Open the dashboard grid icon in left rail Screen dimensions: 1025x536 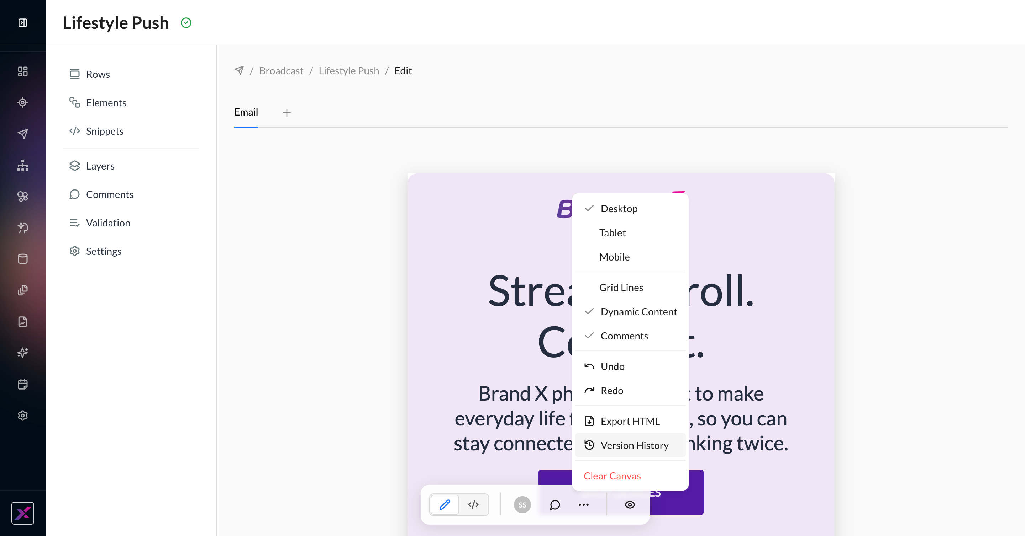(23, 71)
